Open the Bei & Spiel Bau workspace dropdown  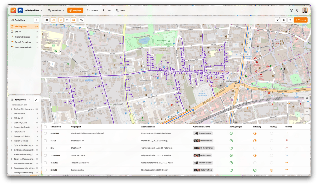pos(33,10)
